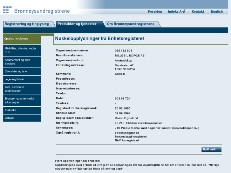Click Stiftelsesdato value 09.09.1992
The image size is (231, 173).
tap(123, 113)
